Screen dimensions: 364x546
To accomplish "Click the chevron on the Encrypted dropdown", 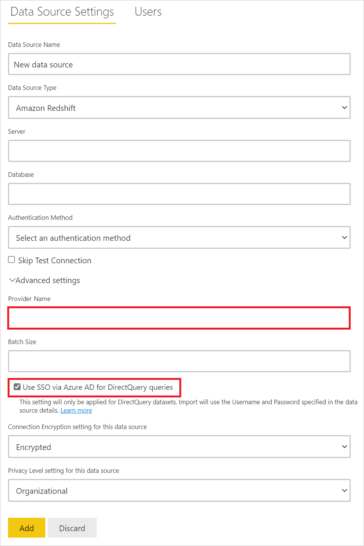I will 345,447.
